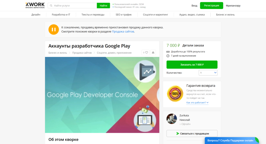266x144 pixels.
Task: Click seller name "Zurikata"
Action: (184, 116)
